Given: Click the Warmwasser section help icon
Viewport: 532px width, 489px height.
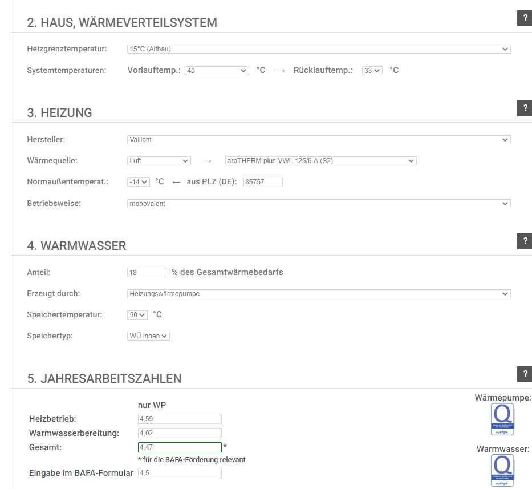Looking at the screenshot, I should (525, 241).
